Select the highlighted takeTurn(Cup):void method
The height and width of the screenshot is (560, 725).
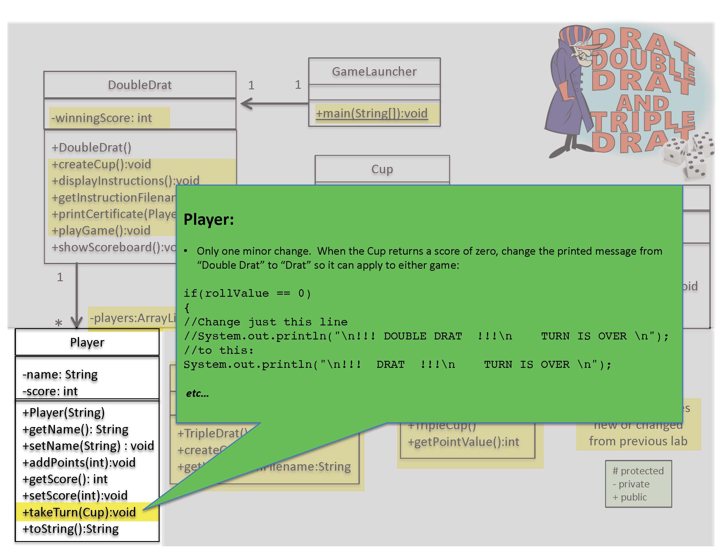coord(79,512)
